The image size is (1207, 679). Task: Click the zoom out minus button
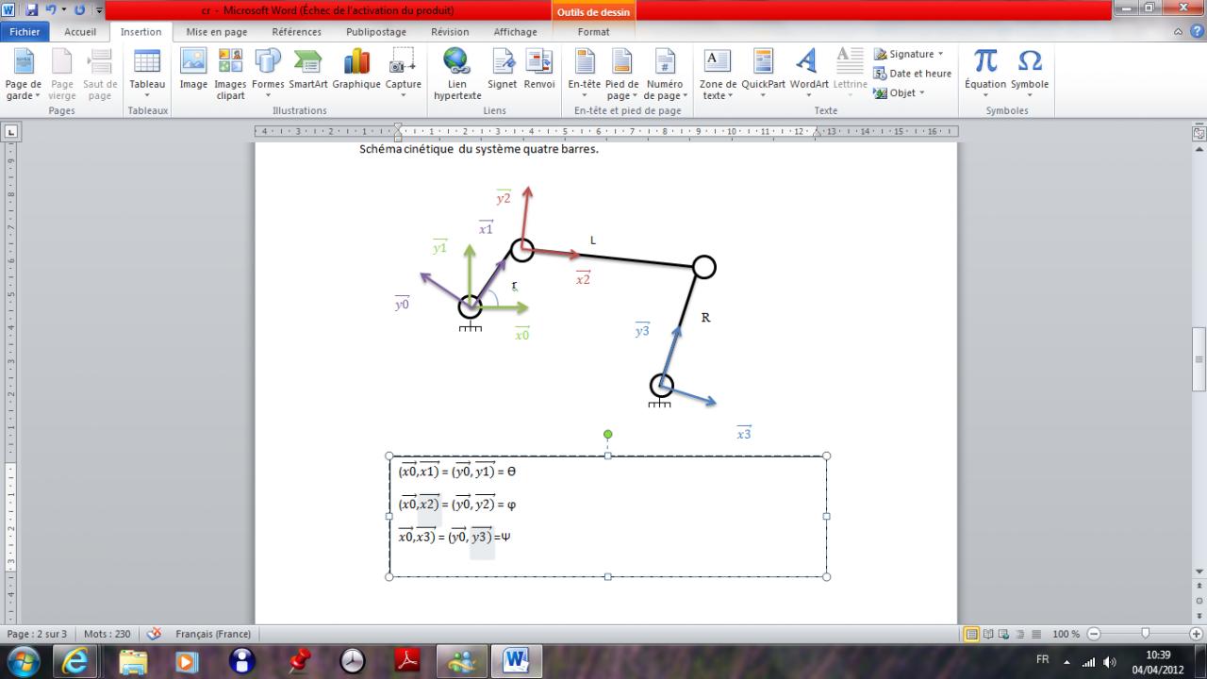1094,634
